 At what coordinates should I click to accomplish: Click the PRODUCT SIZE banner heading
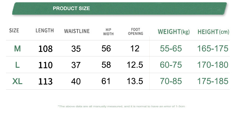(71, 9)
